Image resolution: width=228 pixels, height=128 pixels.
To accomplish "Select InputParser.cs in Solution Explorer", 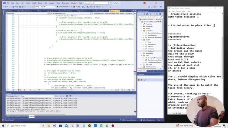I will [152, 35].
